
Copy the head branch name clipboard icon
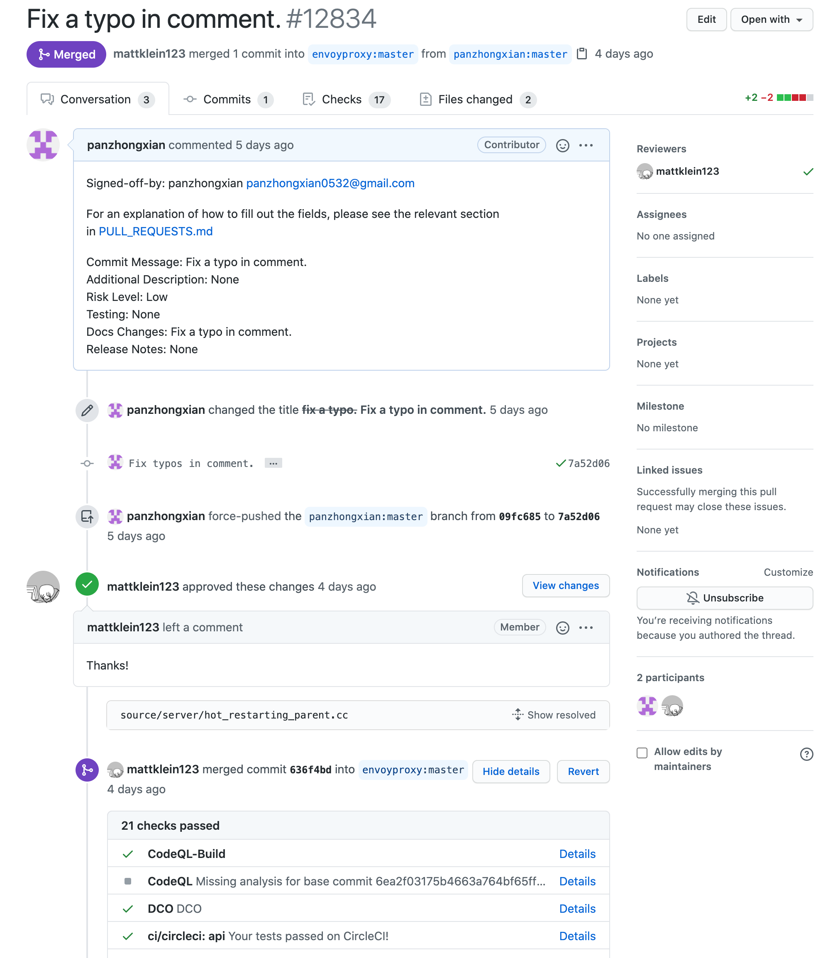[x=582, y=54]
